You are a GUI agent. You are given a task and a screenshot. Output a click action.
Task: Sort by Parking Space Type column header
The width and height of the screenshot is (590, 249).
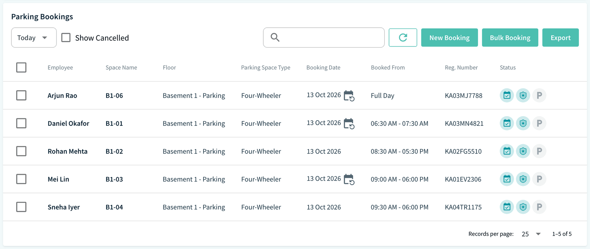tap(265, 68)
